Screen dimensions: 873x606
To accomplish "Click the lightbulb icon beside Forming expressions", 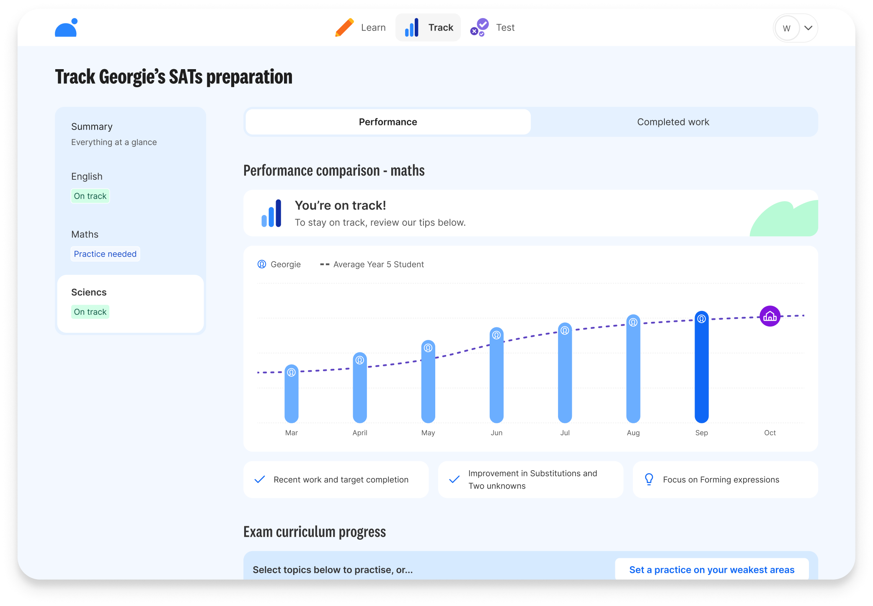I will pos(649,479).
